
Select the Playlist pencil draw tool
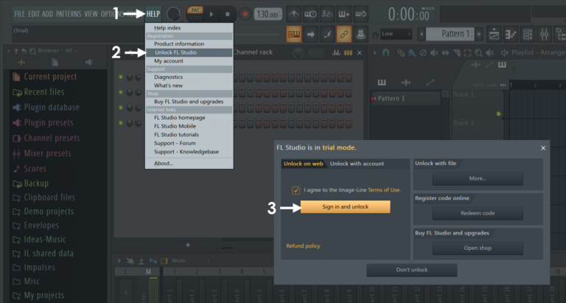tap(401, 53)
